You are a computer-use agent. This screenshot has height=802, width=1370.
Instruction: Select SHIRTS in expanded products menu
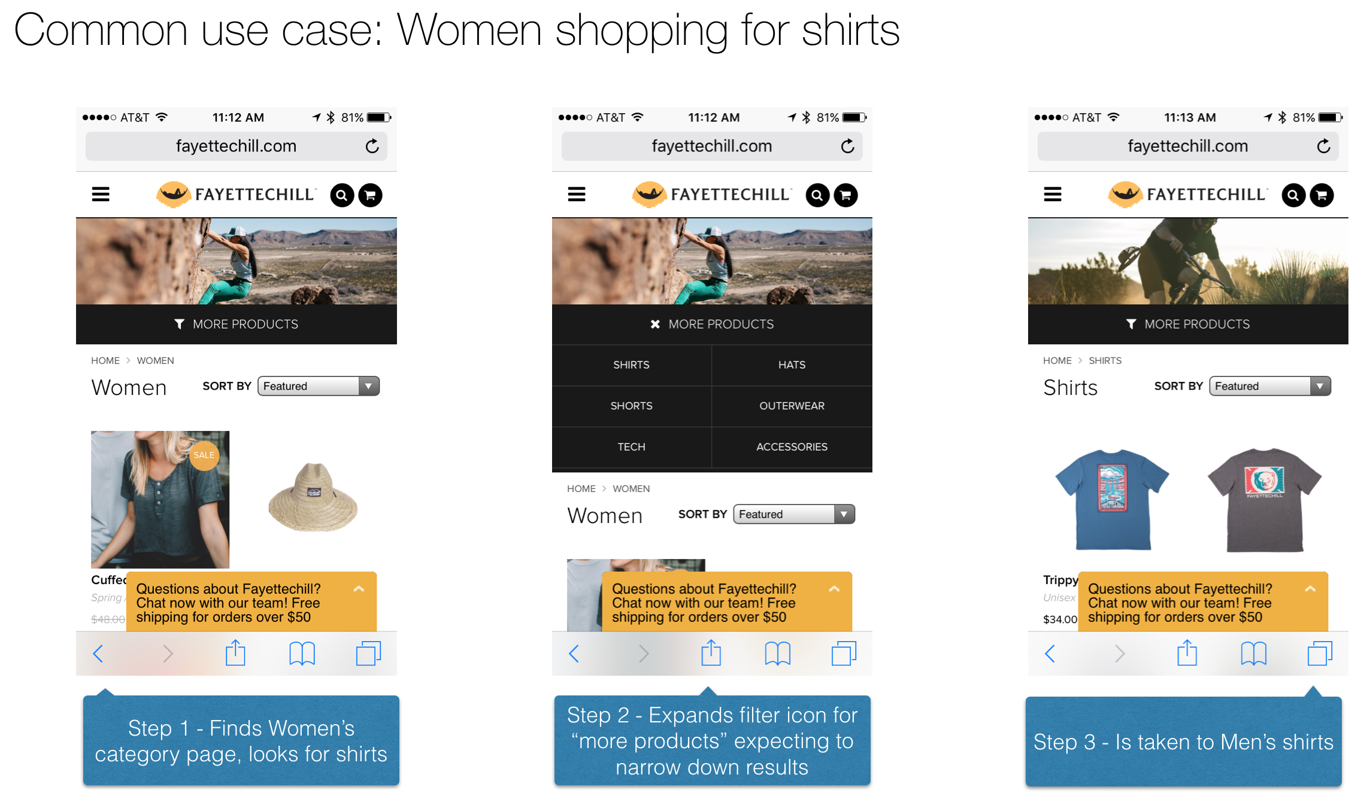[631, 365]
